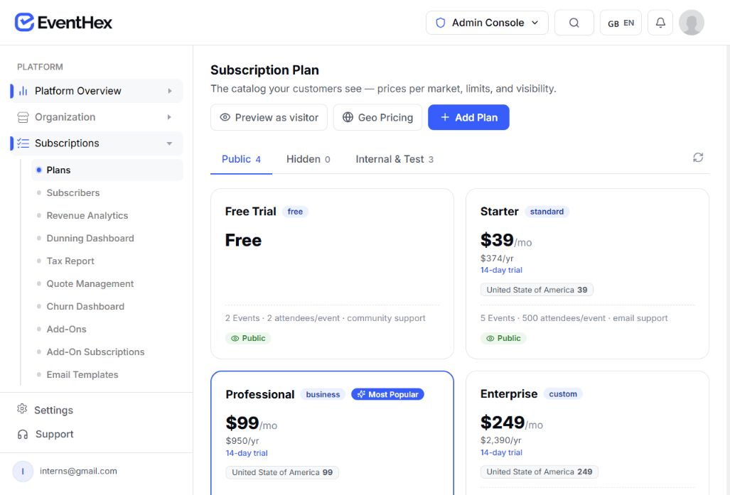Image resolution: width=730 pixels, height=495 pixels.
Task: Open notifications bell icon
Action: 660,23
